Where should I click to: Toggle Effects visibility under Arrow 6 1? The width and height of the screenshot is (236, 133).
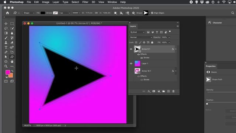pos(139,54)
